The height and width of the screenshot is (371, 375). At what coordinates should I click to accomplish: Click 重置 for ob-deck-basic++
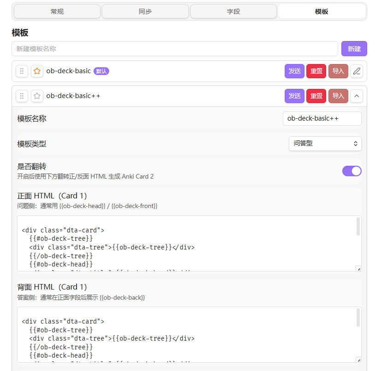[x=316, y=96]
